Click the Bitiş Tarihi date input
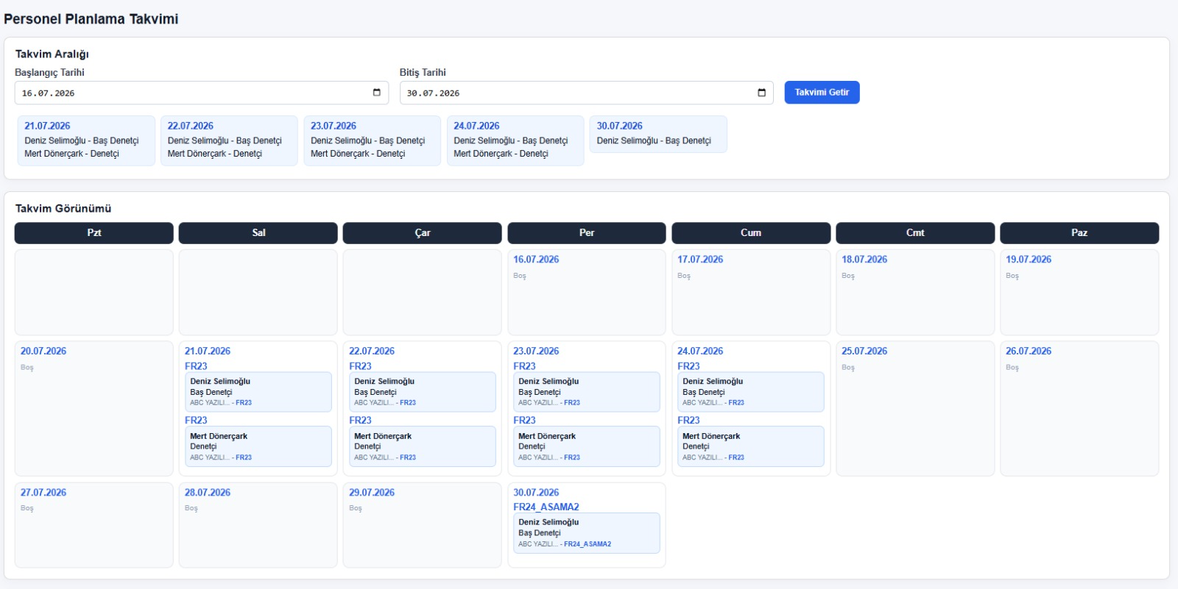1178x589 pixels. pyautogui.click(x=586, y=93)
